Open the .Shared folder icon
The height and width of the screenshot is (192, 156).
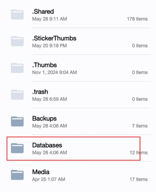point(17,15)
